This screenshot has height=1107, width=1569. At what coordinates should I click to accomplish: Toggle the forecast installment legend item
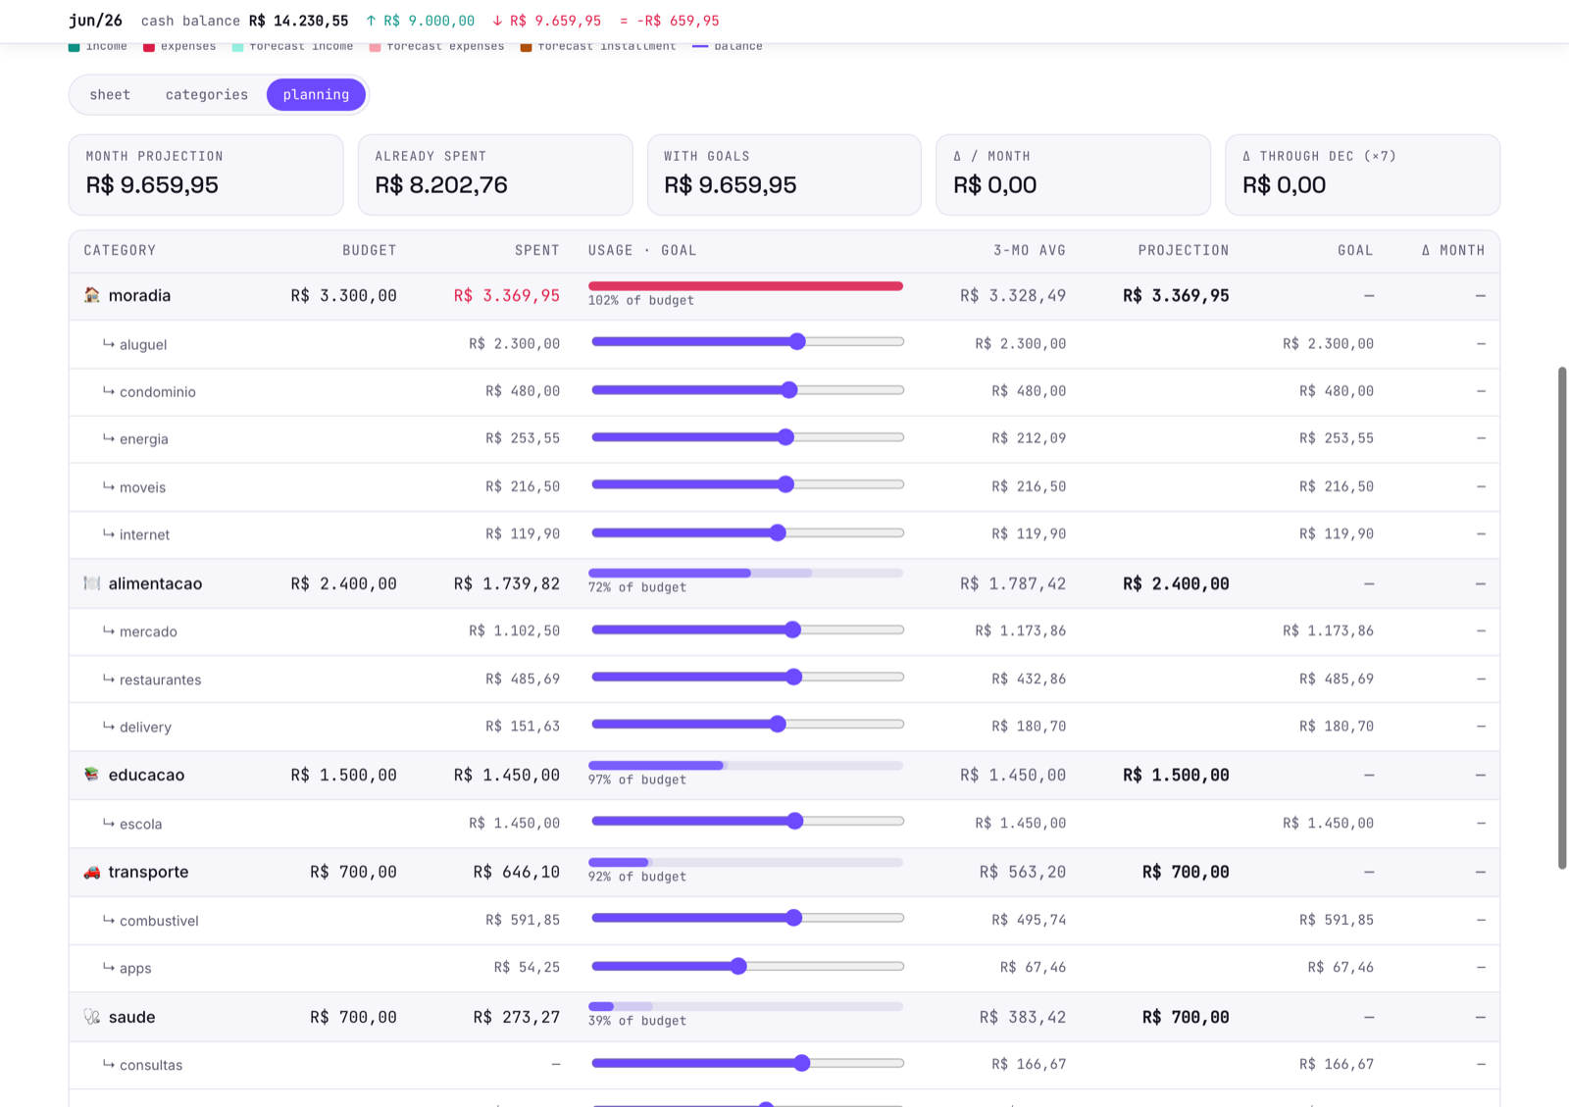(x=597, y=46)
